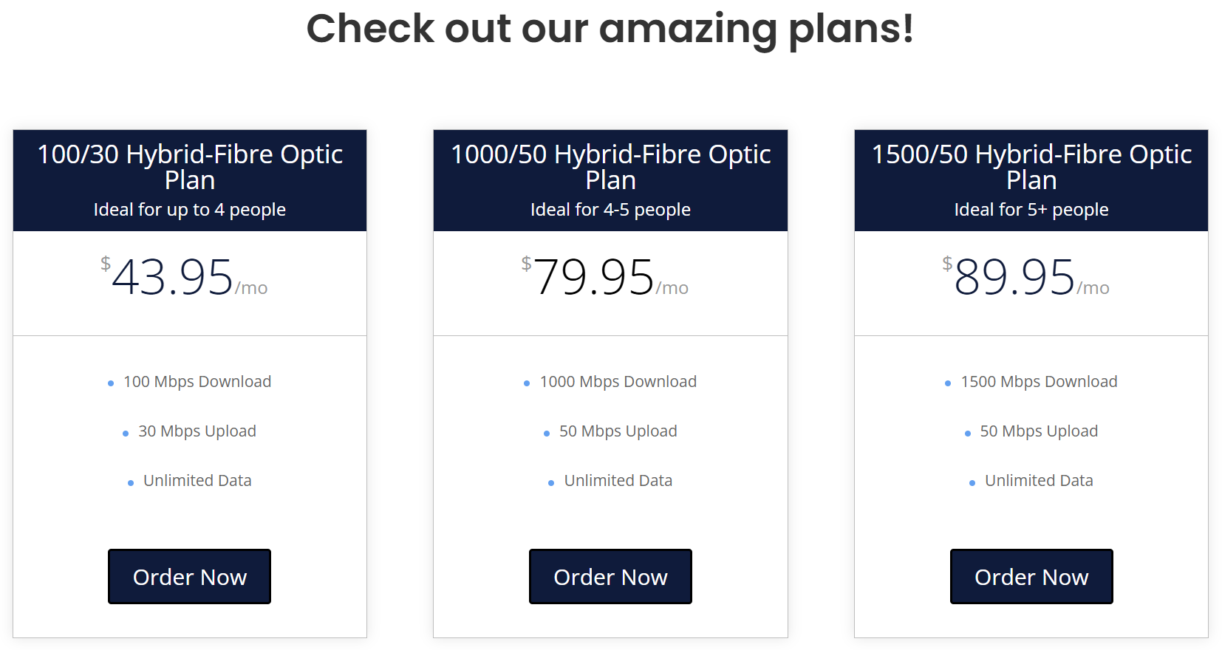Viewport: 1222px width, 650px height.
Task: Select the 100/30 Hybrid-Fibre Optic Plan title
Action: [190, 167]
